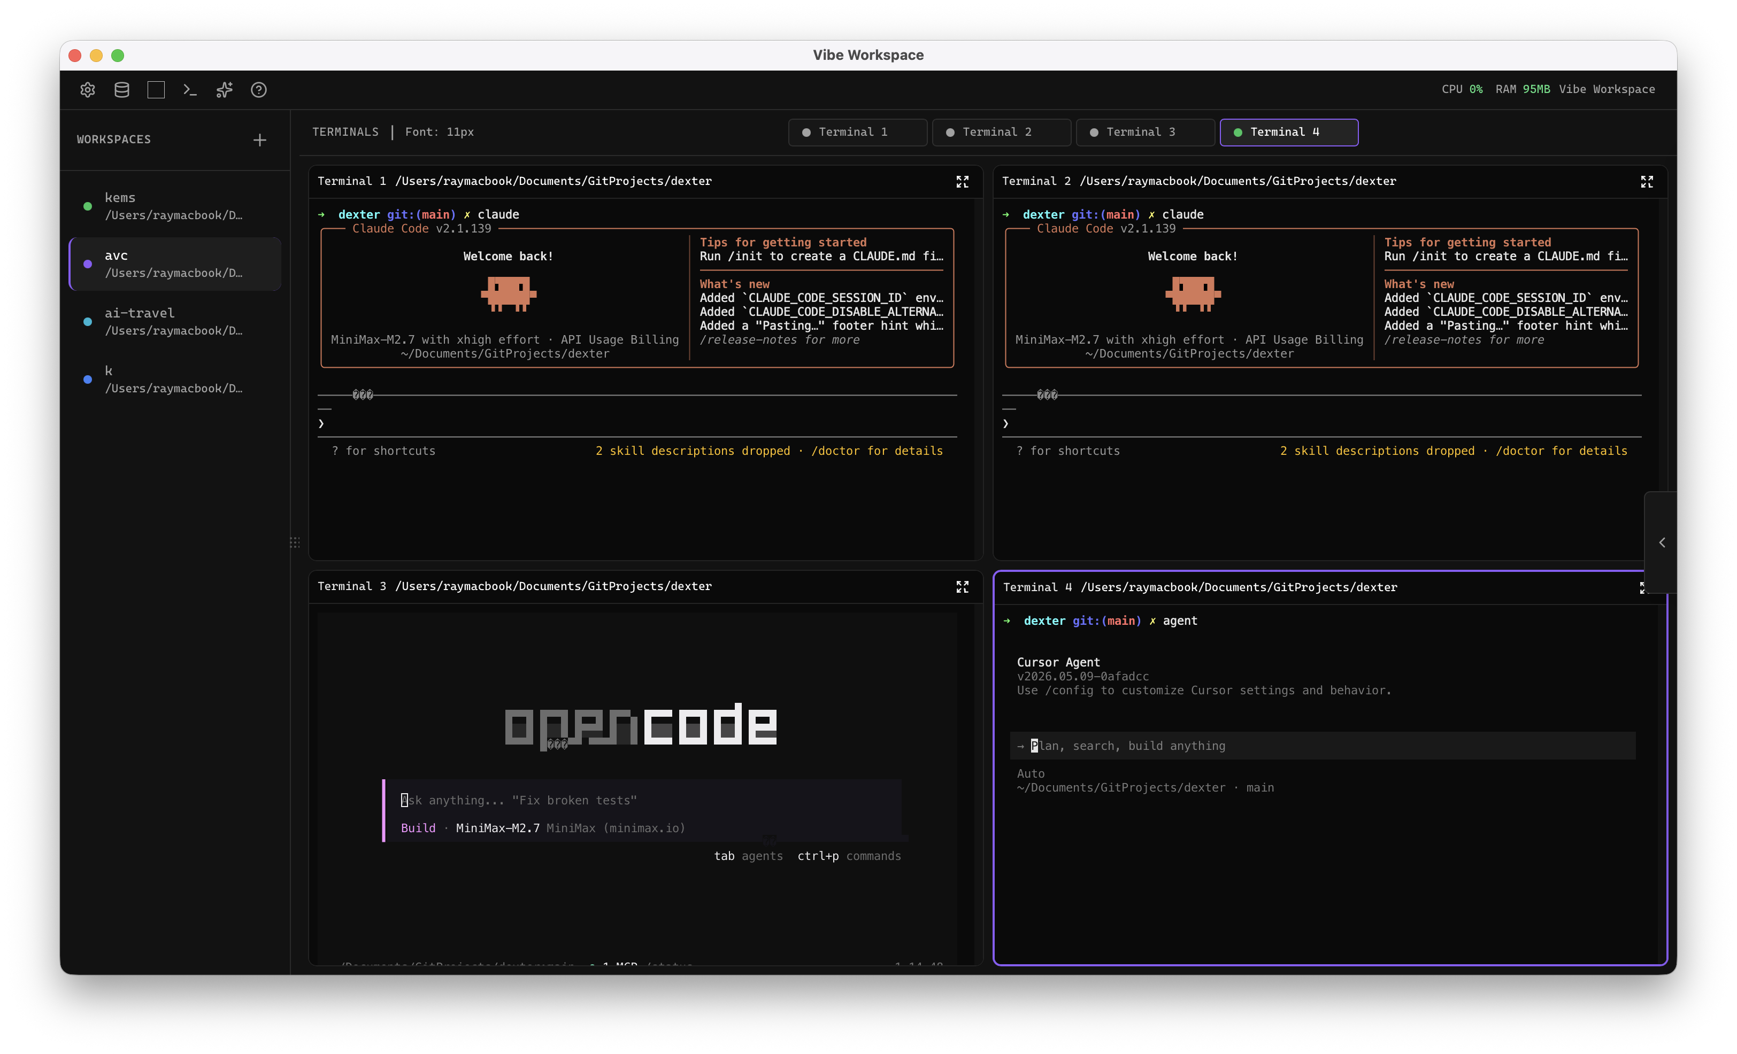Open the kems workspace
The height and width of the screenshot is (1054, 1737).
pyautogui.click(x=175, y=206)
